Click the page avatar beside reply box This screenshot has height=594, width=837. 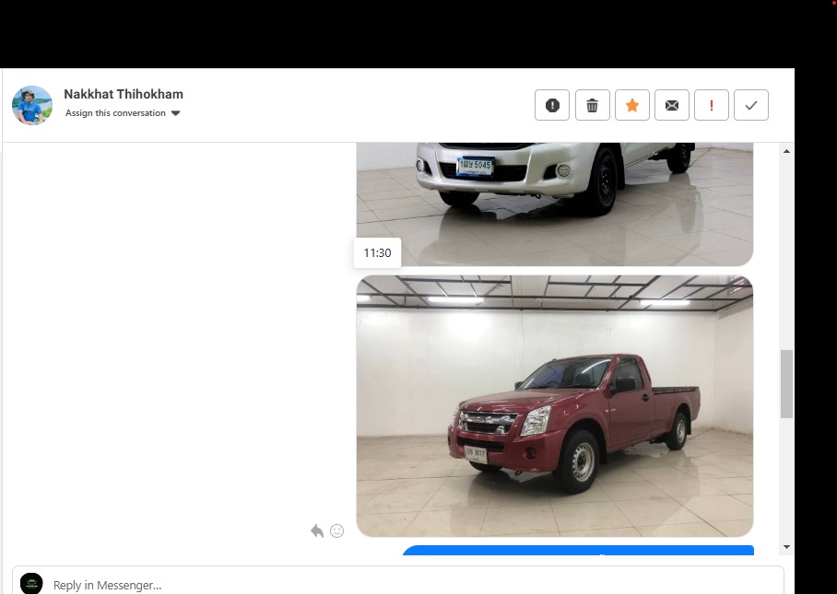pos(31,583)
